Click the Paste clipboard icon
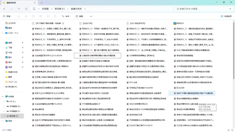 pos(33,16)
